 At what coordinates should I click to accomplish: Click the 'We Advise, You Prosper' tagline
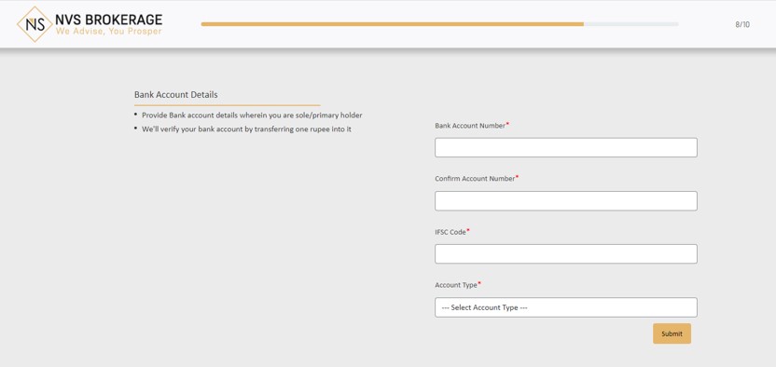[x=109, y=32]
